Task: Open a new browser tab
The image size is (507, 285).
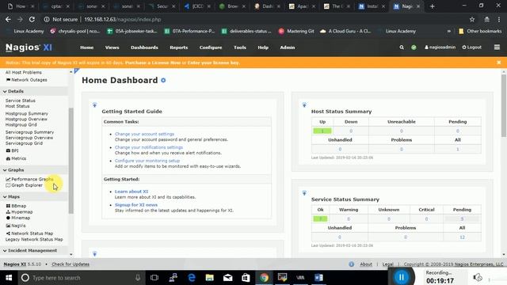Action: 433,6
